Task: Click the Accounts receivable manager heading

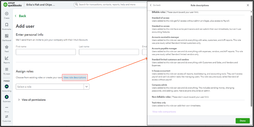Action: (x=165, y=37)
